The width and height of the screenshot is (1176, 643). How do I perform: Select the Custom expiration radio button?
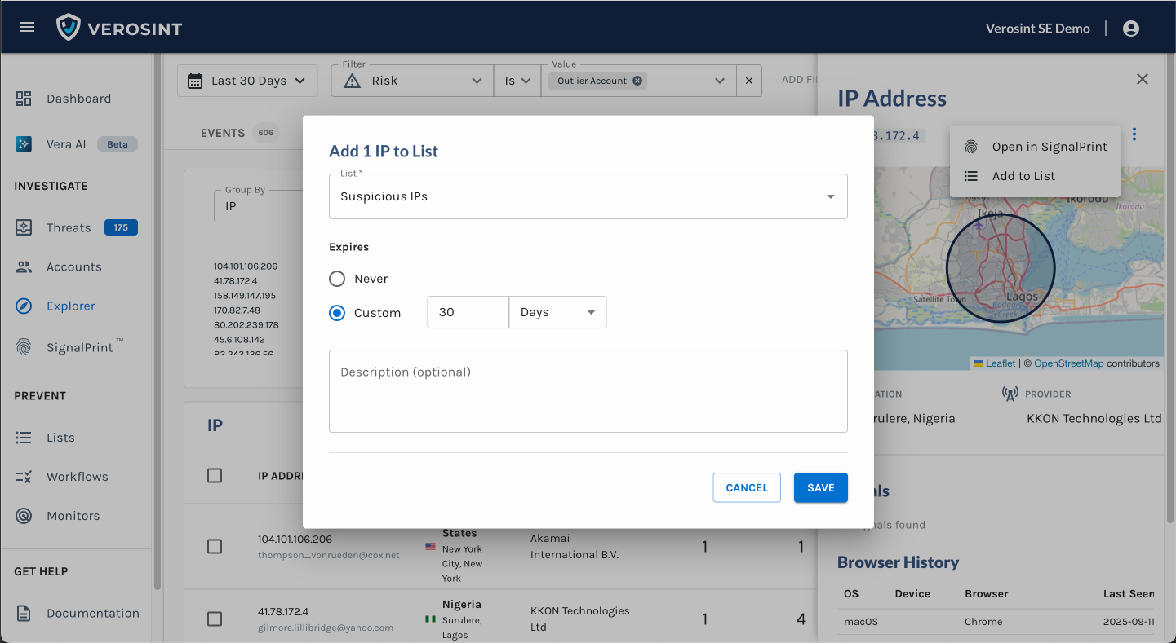[337, 313]
